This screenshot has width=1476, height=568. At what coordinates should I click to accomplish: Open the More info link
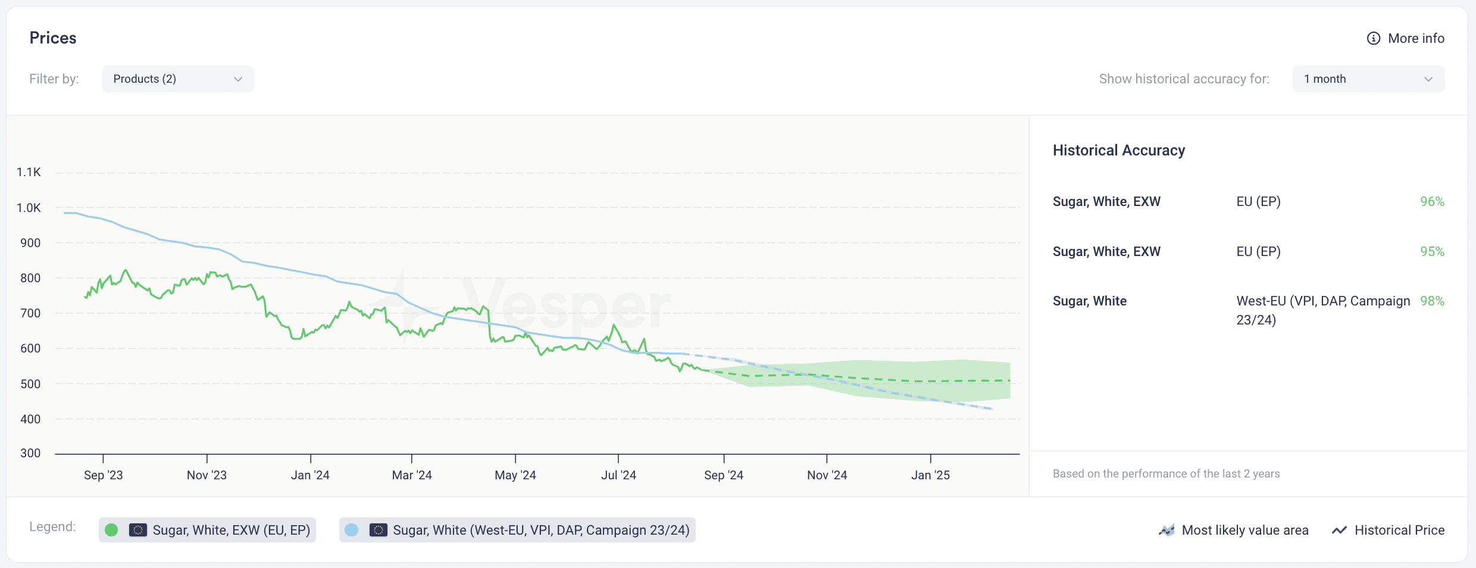1406,39
